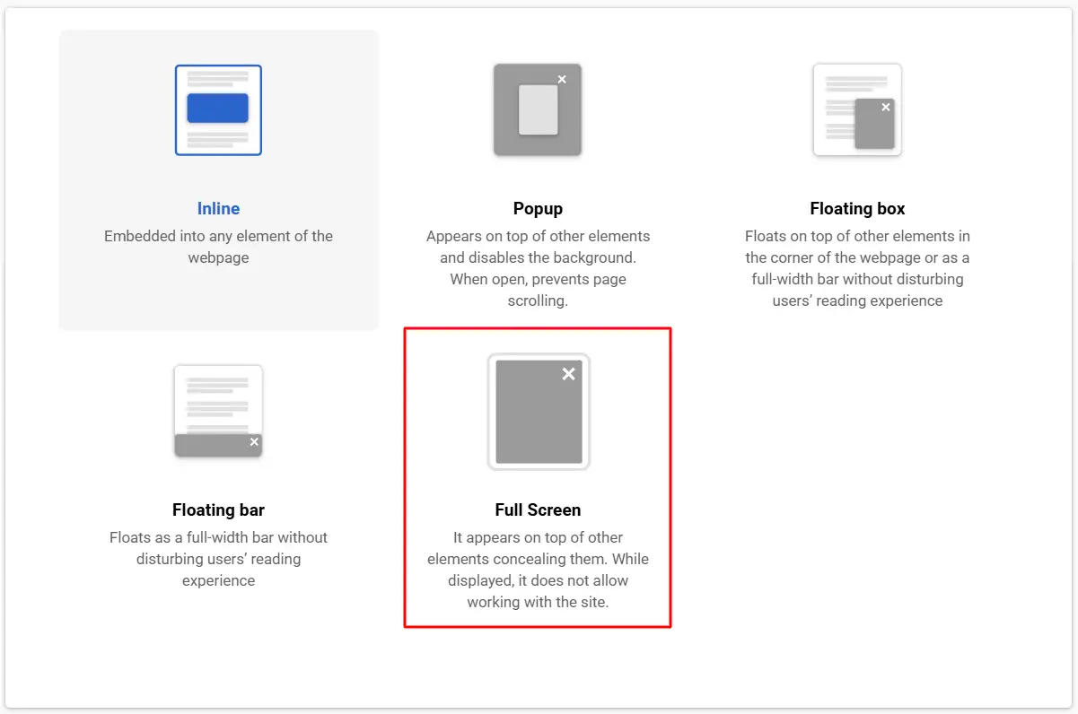Click the Floating bar layout icon
Screen dimensions: 1078x714
point(218,412)
